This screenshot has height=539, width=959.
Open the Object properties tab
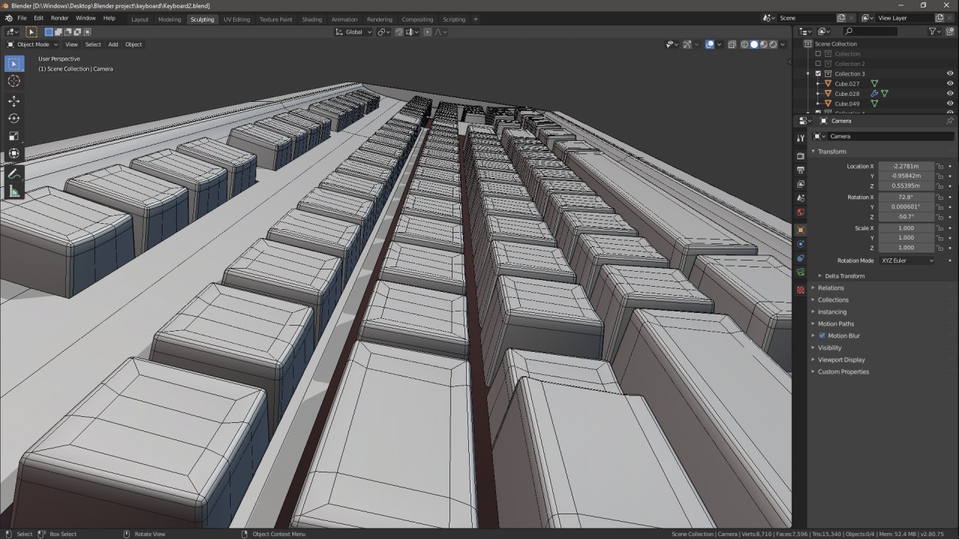[800, 230]
